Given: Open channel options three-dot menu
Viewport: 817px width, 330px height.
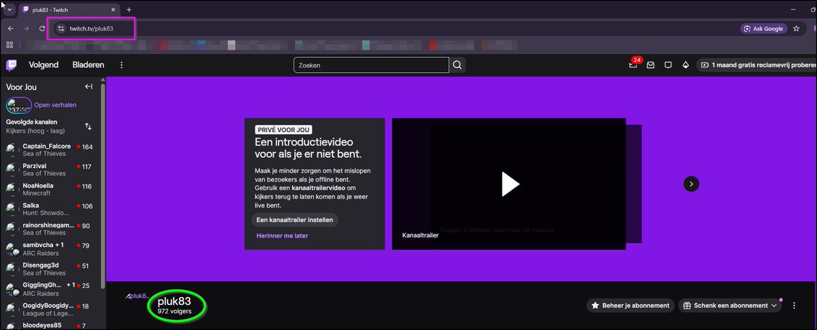Looking at the screenshot, I should tap(793, 306).
